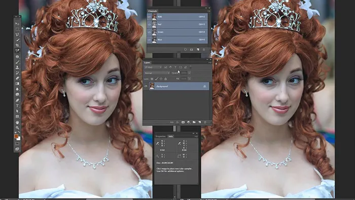Select the Crop tool
The height and width of the screenshot is (200, 355).
(x=17, y=45)
